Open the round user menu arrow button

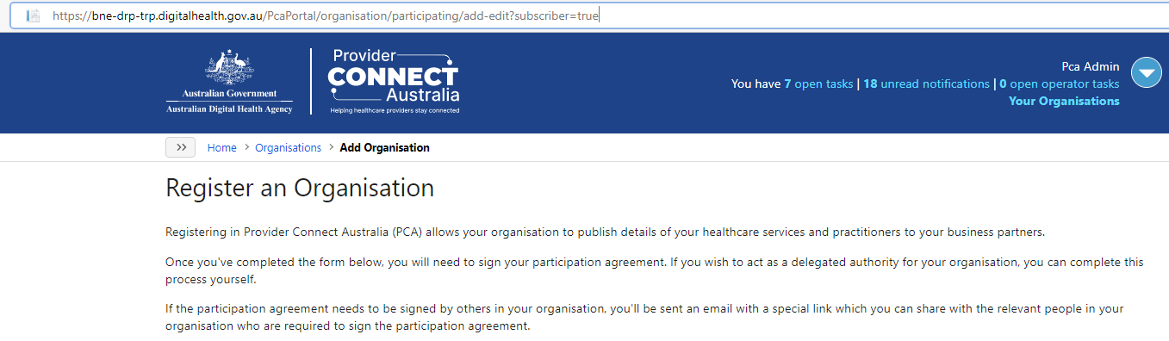[x=1147, y=72]
